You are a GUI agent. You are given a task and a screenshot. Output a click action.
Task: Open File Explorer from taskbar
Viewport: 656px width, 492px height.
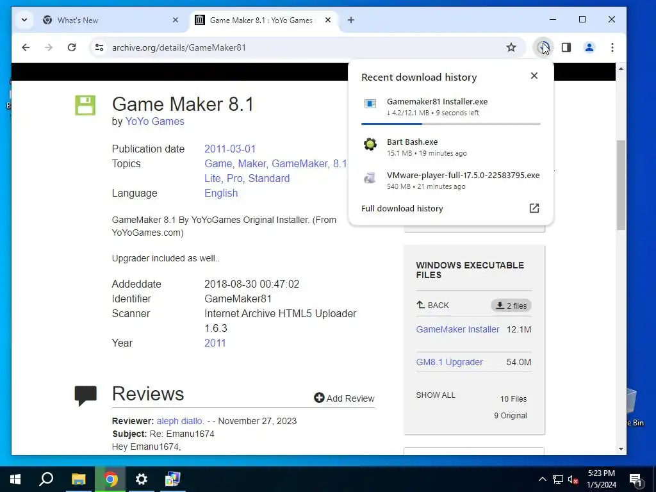pyautogui.click(x=78, y=479)
